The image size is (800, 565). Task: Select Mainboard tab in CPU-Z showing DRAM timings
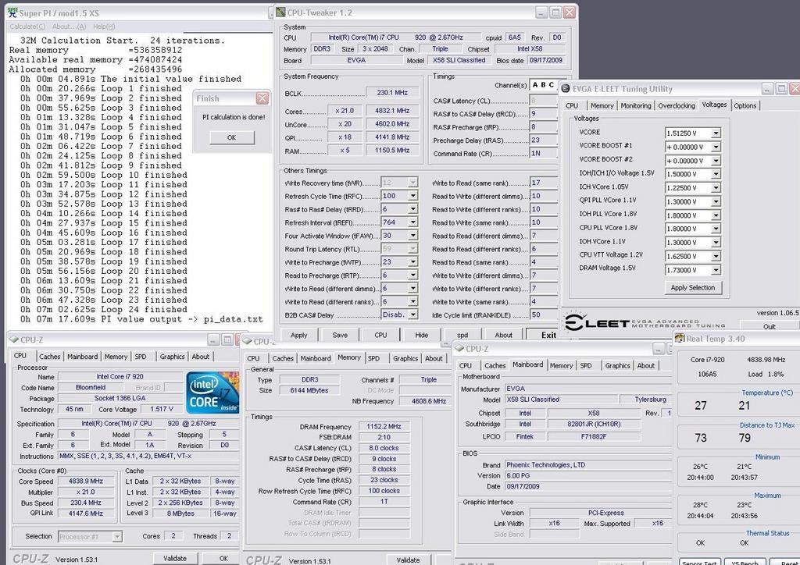point(316,359)
